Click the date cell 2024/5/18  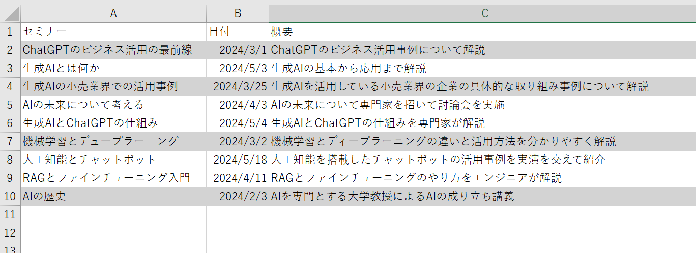tap(238, 160)
